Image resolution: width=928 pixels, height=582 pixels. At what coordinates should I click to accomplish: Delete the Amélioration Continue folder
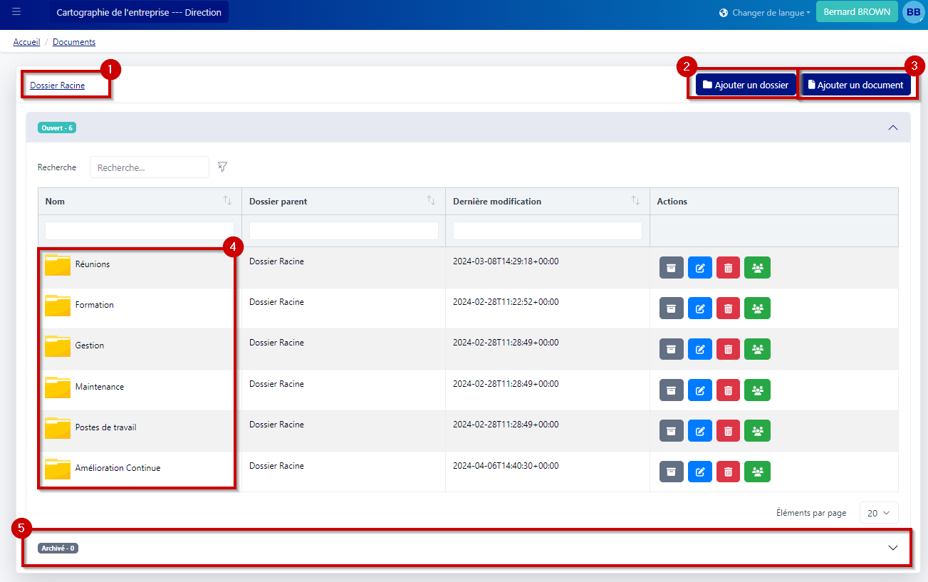click(728, 472)
